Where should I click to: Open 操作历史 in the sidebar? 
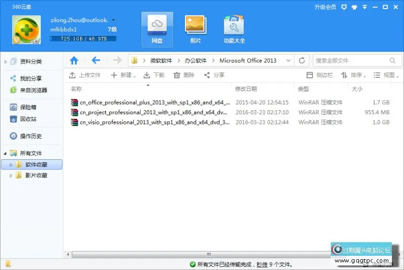tap(31, 136)
